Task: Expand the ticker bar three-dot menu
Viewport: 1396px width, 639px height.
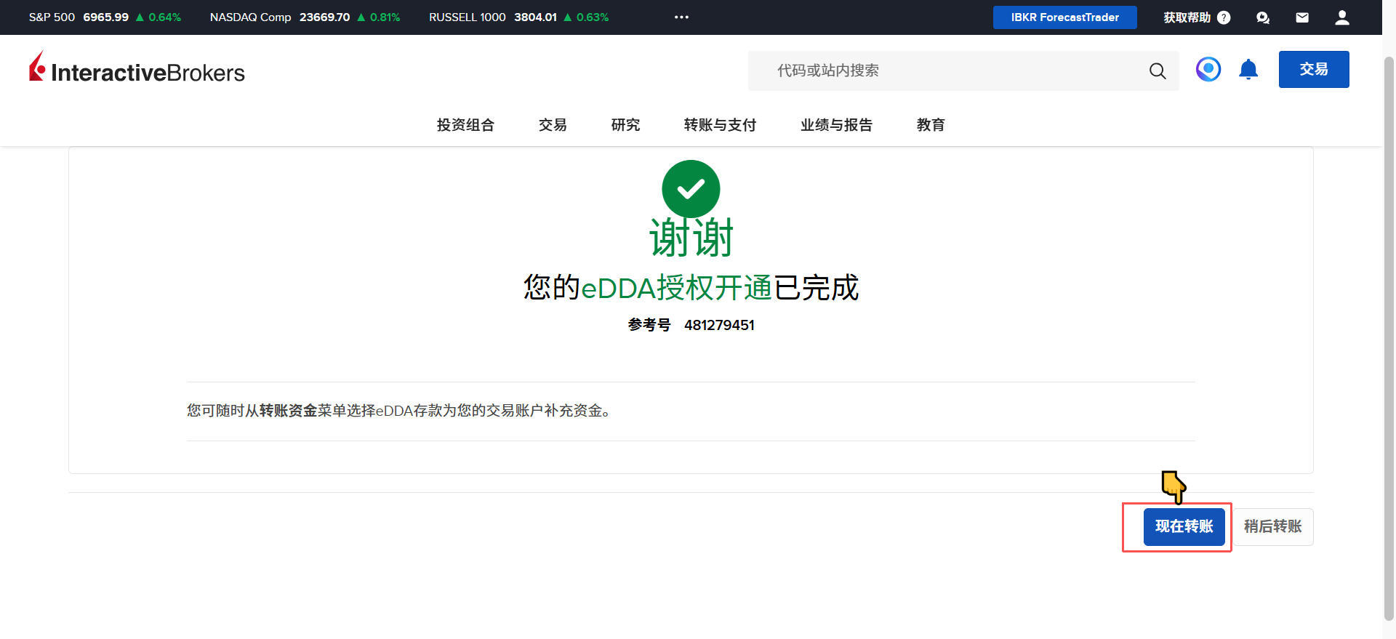Action: tap(681, 17)
